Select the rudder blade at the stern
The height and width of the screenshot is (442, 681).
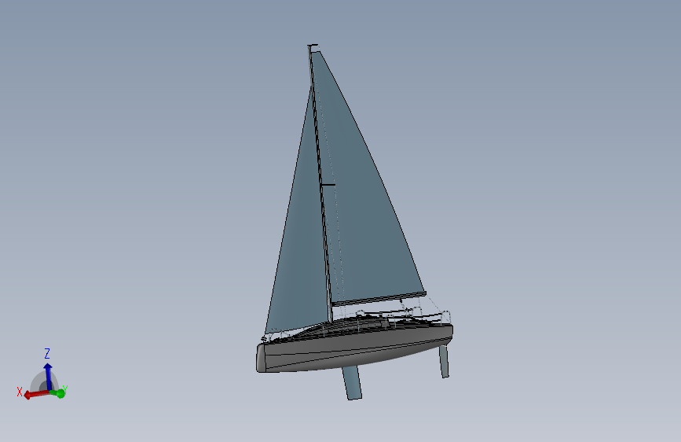[x=444, y=362]
